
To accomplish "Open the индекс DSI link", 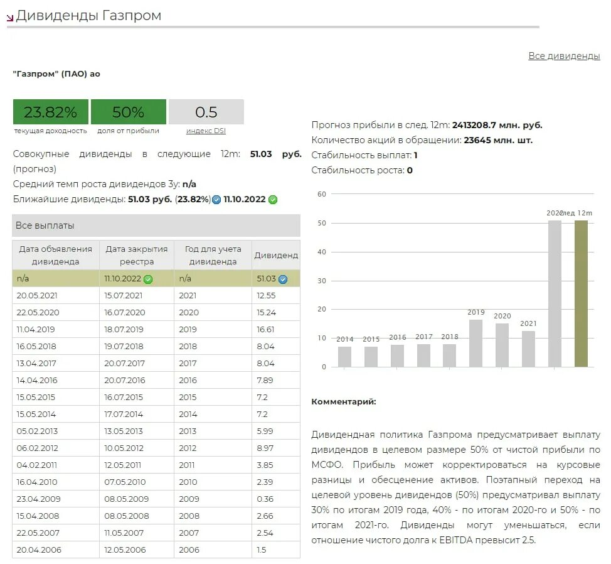I will pos(206,131).
